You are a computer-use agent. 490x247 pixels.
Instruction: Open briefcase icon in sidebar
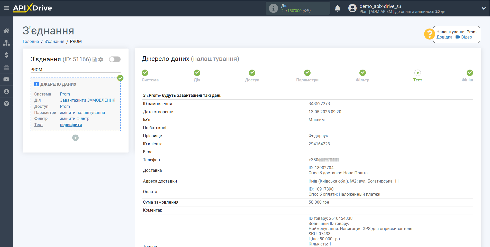6,67
